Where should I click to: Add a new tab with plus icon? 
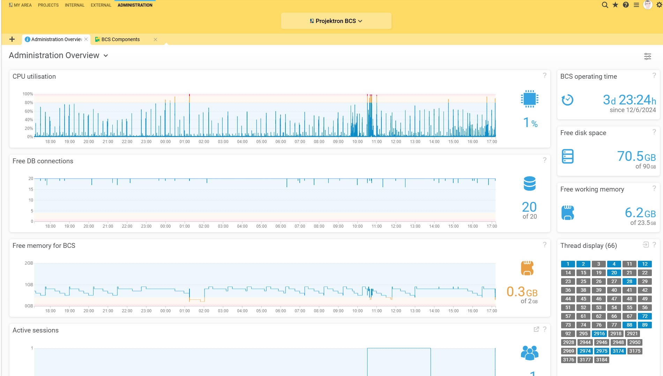tap(12, 39)
